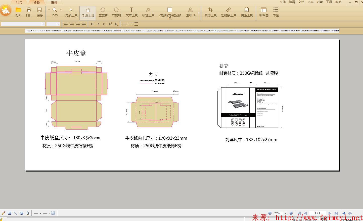This screenshot has height=221, width=363.
Task: Switch to the 转换 ribbon tab
Action: point(36,3)
